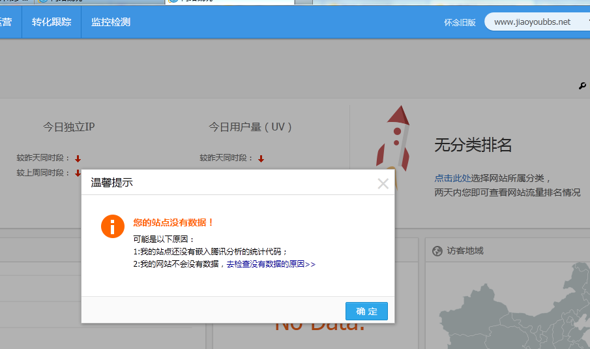Viewport: 590px width, 349px height.
Task: Open the www.jiaoyoubbs.net site selector
Action: [537, 22]
